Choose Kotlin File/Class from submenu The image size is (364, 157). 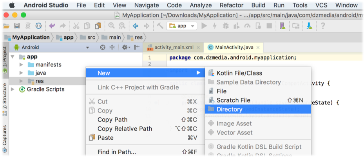pos(258,73)
